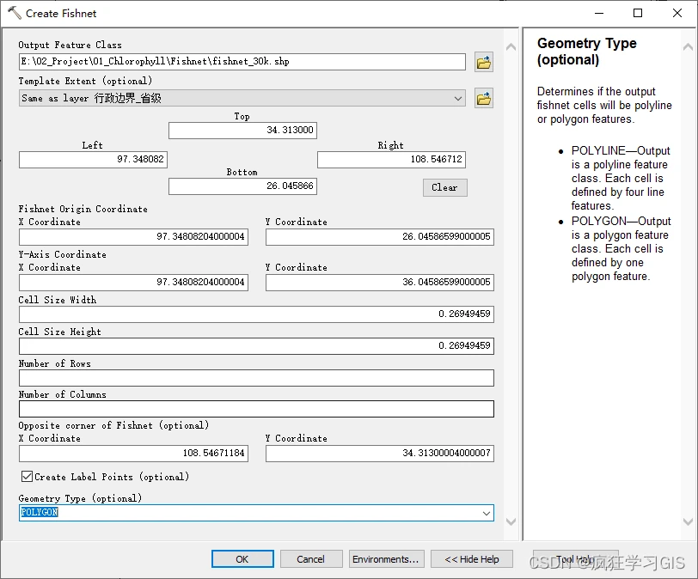The height and width of the screenshot is (579, 698).
Task: Edit Y-Axis X Coordinate field
Action: pyautogui.click(x=133, y=283)
